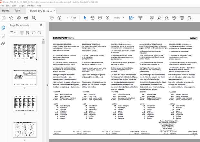The width and height of the screenshot is (200, 142).
Task: Open the Bookmarks sidebar icon
Action: click(3, 36)
